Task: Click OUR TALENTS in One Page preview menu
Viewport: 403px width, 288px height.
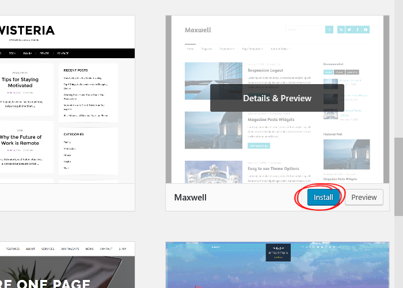Action: click(x=70, y=249)
